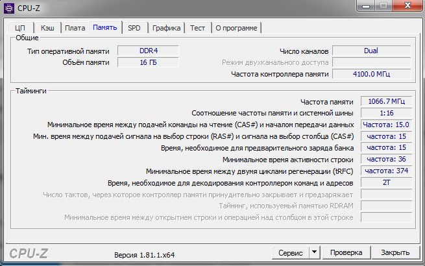Click the Сервис button
Image resolution: width=425 pixels, height=266 pixels.
coord(290,253)
